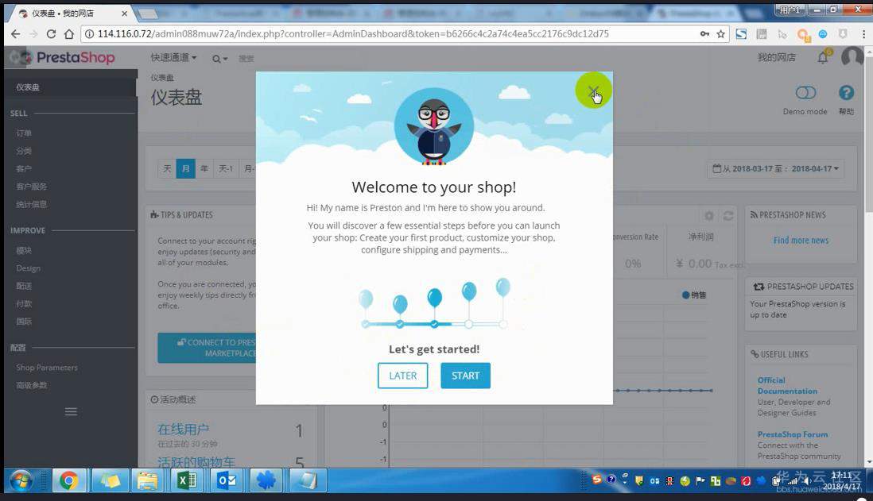The image size is (873, 501).
Task: Open the Chrome three-dot menu
Action: (x=863, y=34)
